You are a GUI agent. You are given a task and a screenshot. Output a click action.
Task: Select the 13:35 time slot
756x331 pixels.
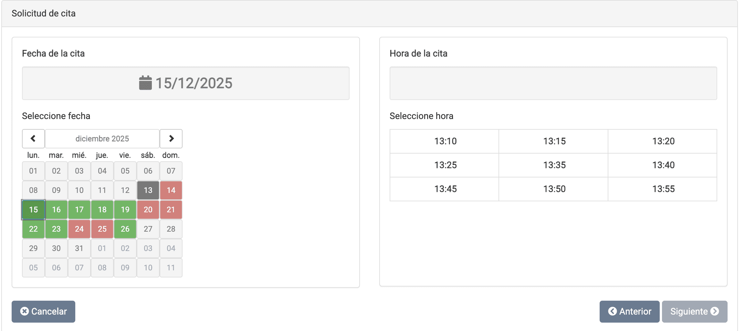pos(554,165)
